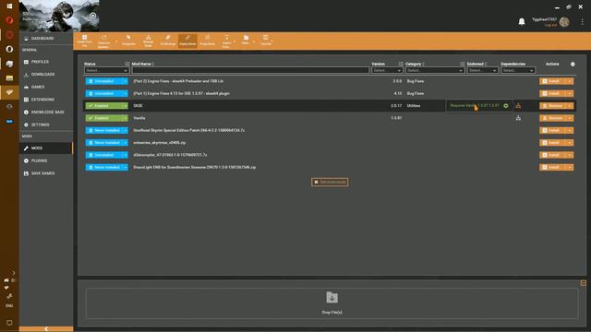Click the dependency icon on the Vanilla row
Screen dimensions: 591x332
(518, 118)
